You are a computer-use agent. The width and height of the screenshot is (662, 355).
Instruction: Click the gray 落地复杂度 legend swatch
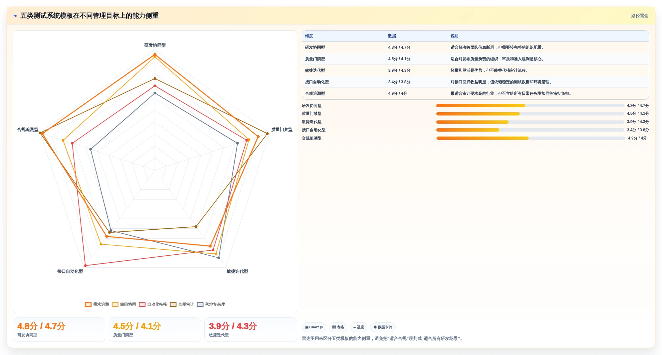pyautogui.click(x=200, y=304)
